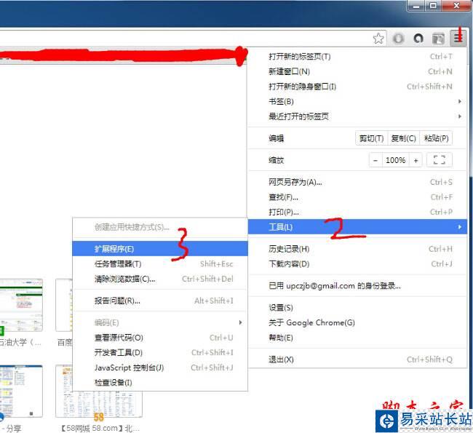Click the dark ring extension icon
The image size is (473, 433).
pos(418,39)
